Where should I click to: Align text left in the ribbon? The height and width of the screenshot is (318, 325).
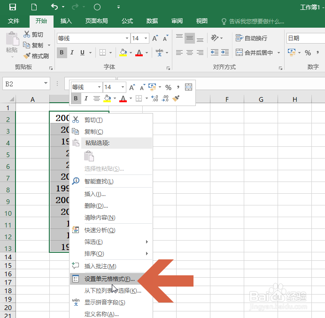point(179,53)
